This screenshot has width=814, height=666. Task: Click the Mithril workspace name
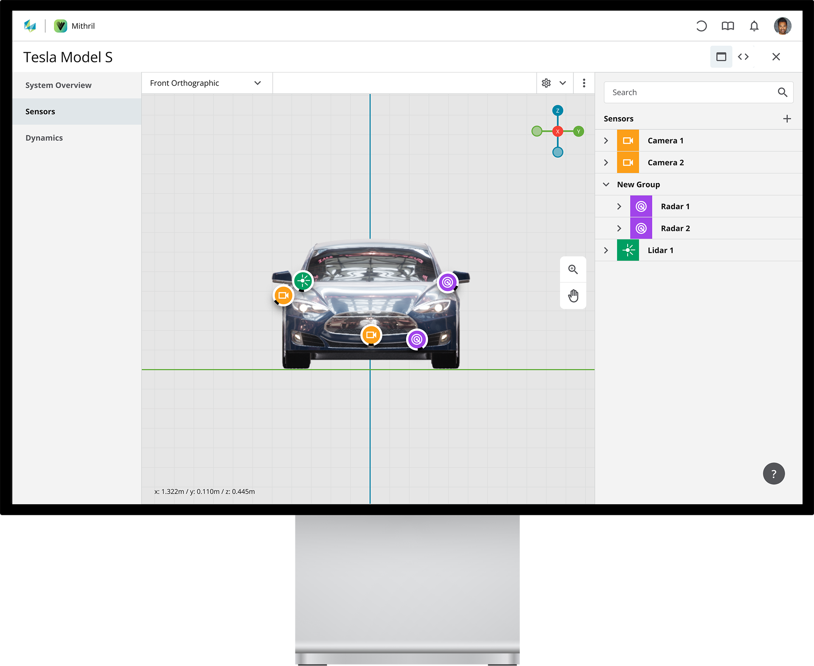[x=83, y=26]
